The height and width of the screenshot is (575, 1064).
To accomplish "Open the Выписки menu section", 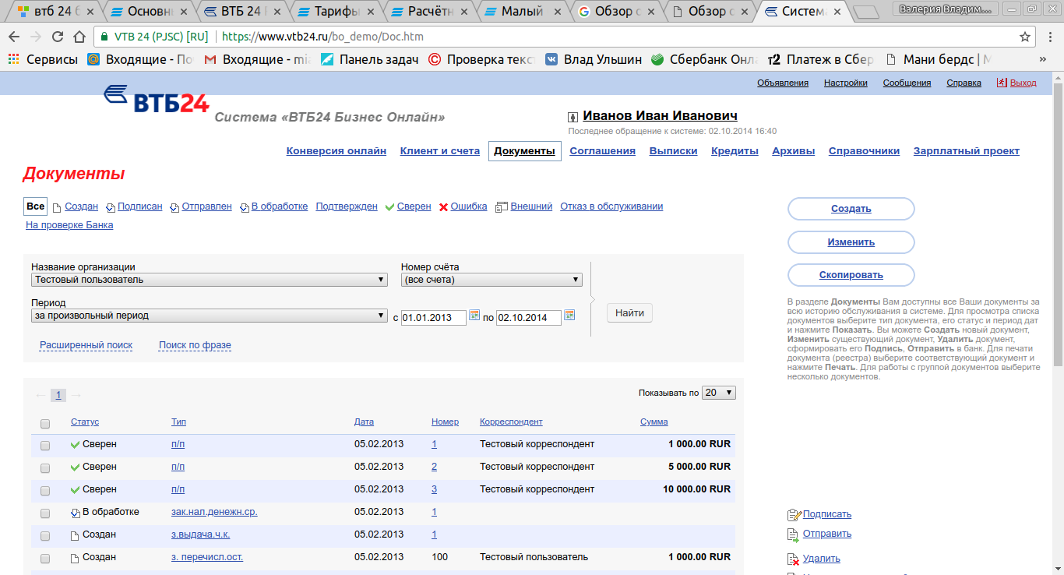I will pos(673,151).
